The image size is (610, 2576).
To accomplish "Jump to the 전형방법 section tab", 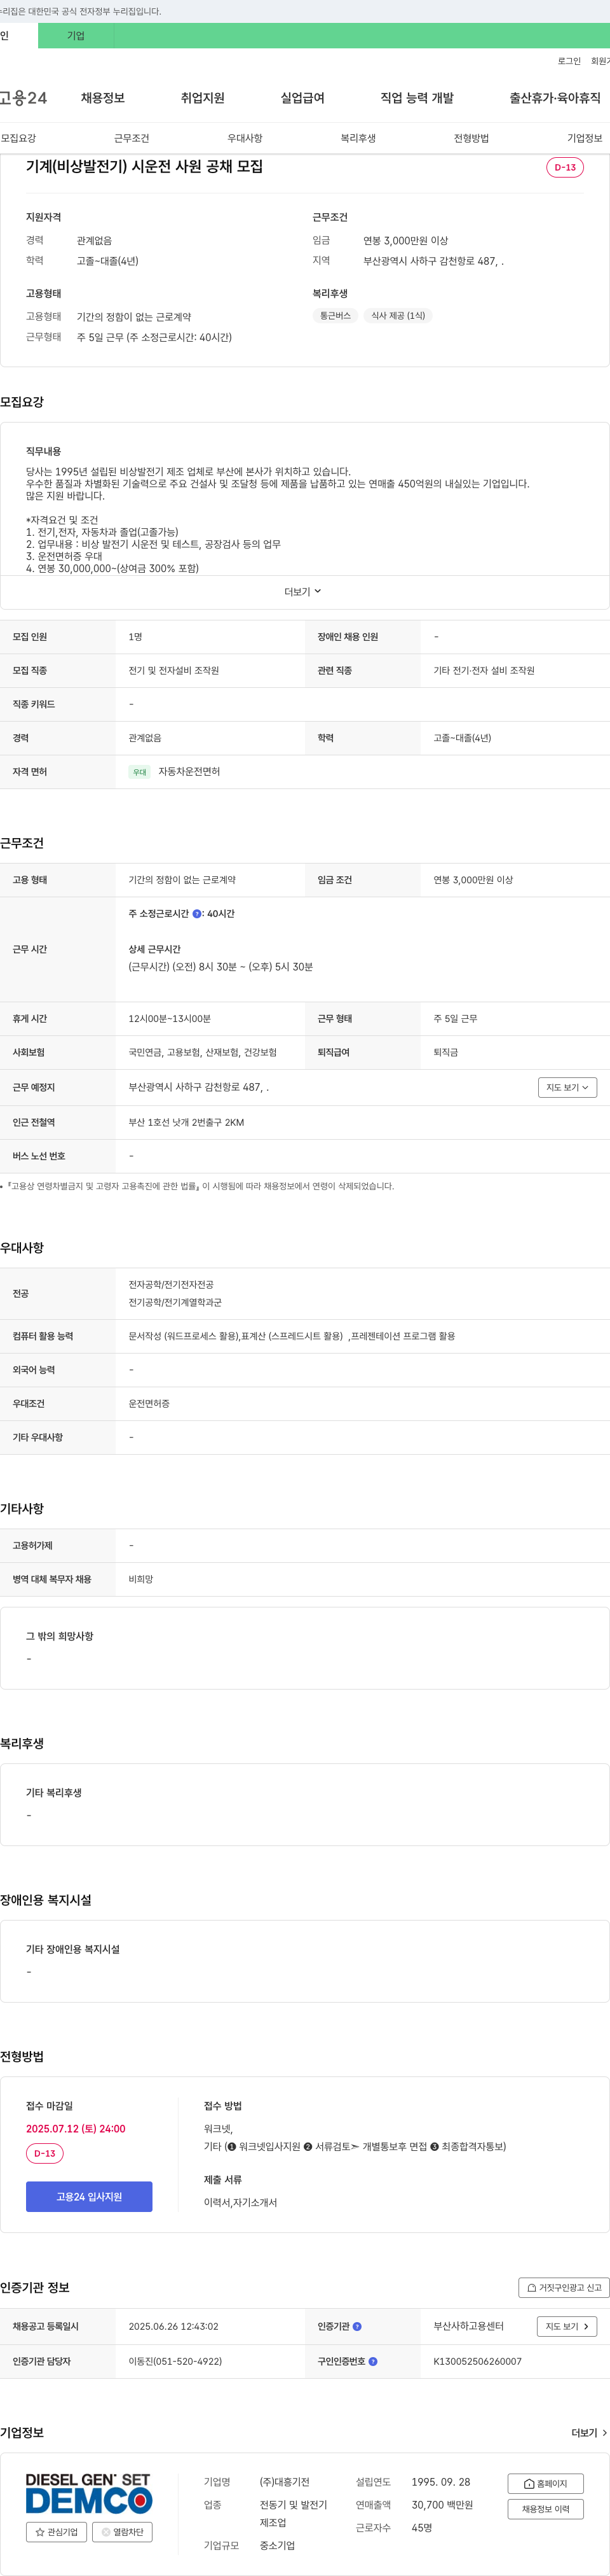I will coord(471,138).
